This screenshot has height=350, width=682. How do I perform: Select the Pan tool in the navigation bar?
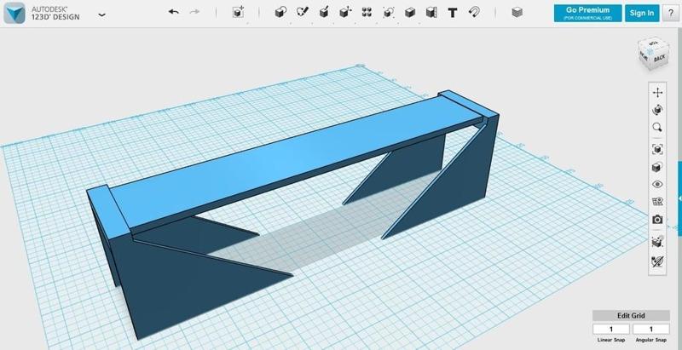pos(657,92)
